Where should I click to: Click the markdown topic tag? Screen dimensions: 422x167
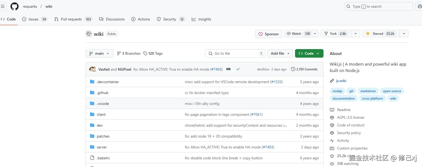(368, 91)
